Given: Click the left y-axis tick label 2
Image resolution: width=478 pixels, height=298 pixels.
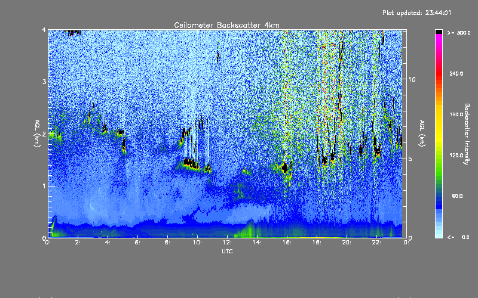Looking at the screenshot, I should [x=44, y=134].
